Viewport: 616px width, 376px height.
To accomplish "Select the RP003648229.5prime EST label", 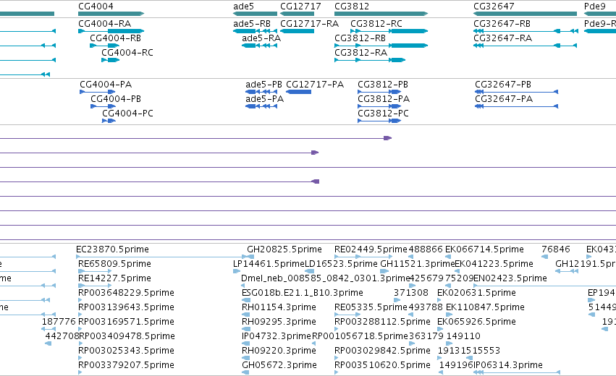I will coord(126,293).
